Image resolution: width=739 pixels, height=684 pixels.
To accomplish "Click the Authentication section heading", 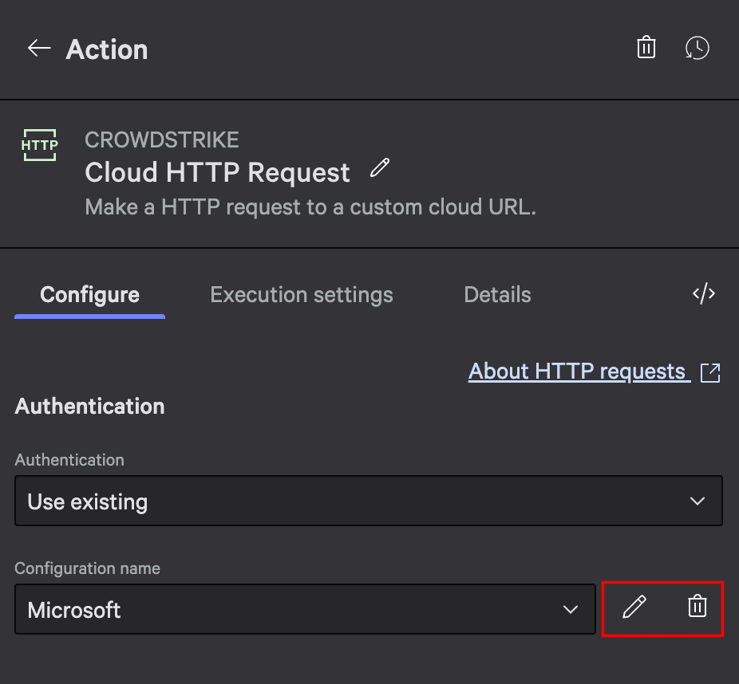I will [89, 407].
